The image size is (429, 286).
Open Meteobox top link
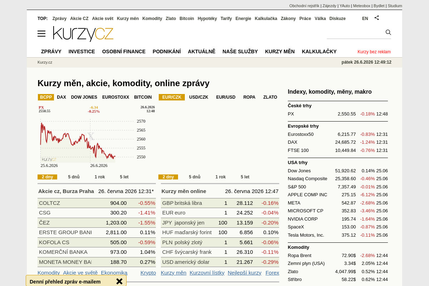(x=362, y=6)
